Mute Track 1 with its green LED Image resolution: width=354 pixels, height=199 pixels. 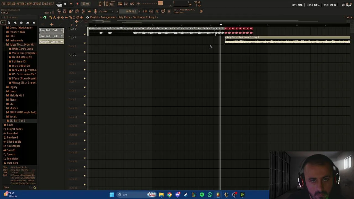click(85, 34)
